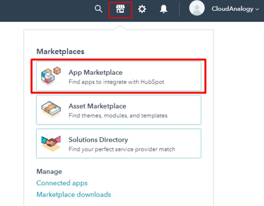
Task: Open HubSpot settings via the gear icon
Action: [142, 9]
